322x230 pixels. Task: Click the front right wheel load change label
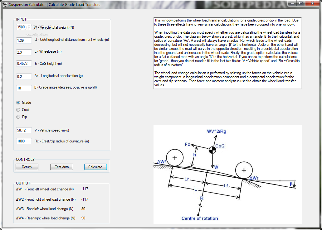click(x=46, y=199)
